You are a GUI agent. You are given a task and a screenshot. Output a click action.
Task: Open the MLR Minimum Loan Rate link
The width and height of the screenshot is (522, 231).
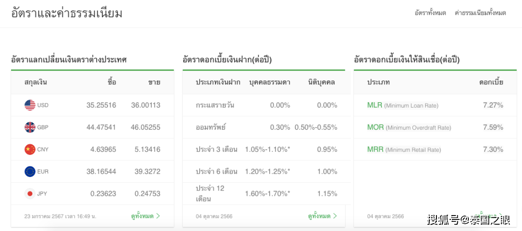click(375, 105)
